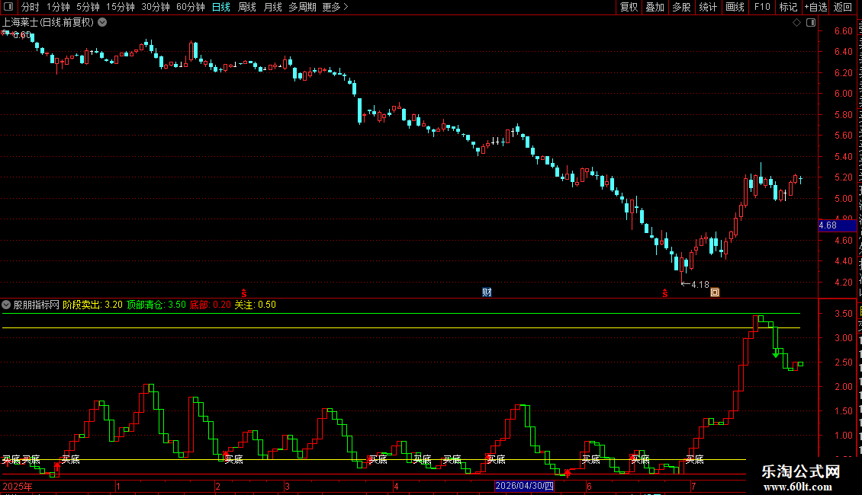Viewport: 862px width, 495px height.
Task: Click month 7 on the time axis
Action: [x=693, y=486]
